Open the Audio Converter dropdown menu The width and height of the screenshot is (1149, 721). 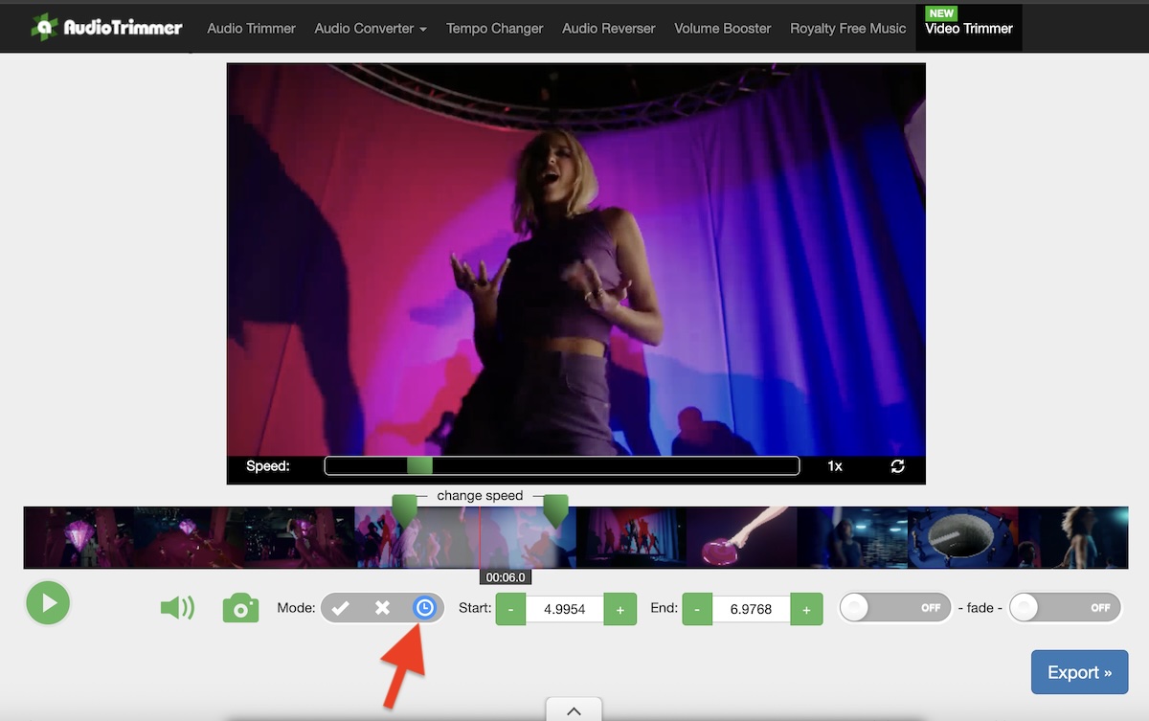(371, 28)
